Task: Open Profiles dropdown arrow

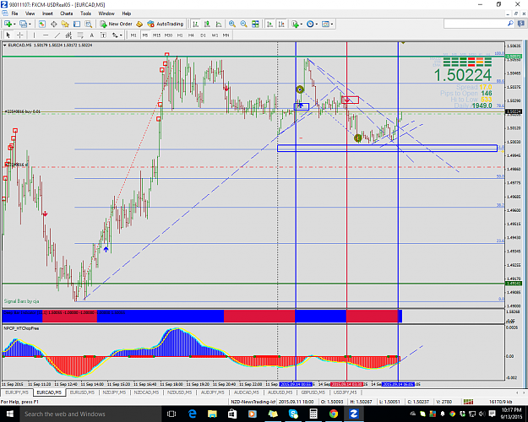Action: coord(30,24)
